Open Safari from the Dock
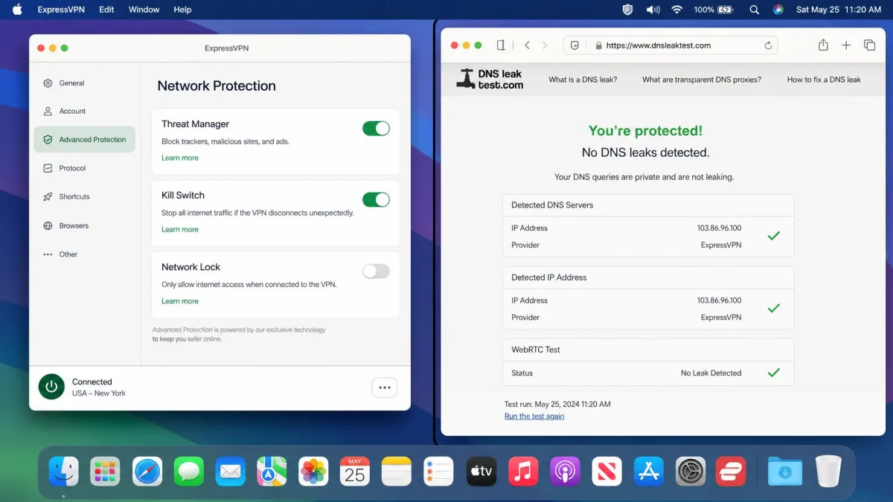 147,471
